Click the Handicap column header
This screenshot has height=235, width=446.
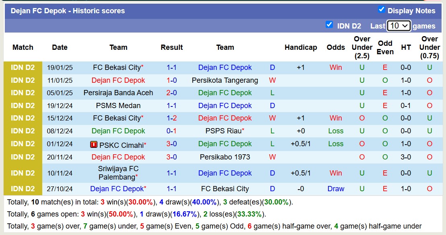[x=301, y=47]
